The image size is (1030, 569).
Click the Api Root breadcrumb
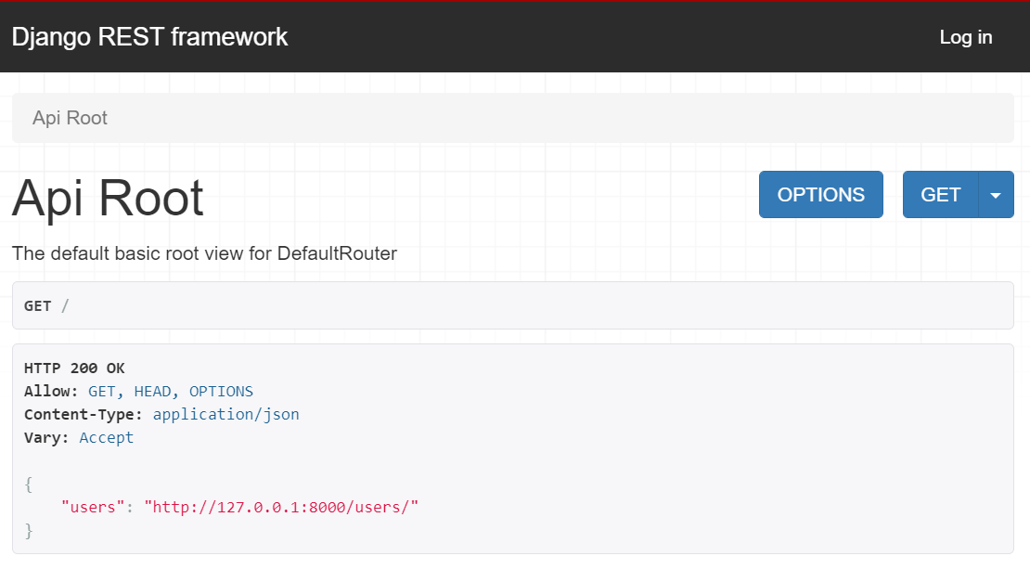coord(70,118)
